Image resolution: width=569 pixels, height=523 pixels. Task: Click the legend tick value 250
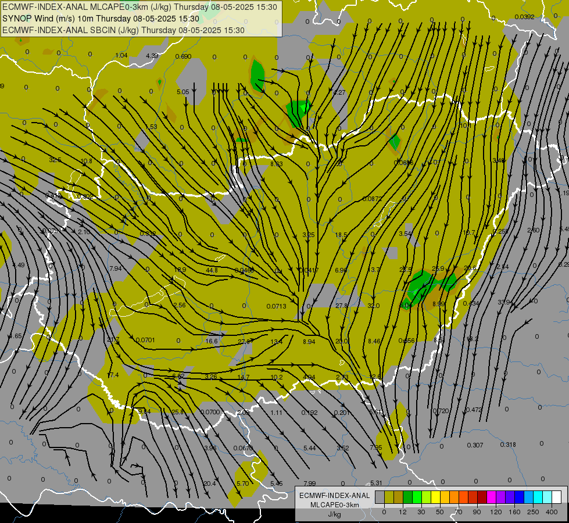tap(533, 512)
